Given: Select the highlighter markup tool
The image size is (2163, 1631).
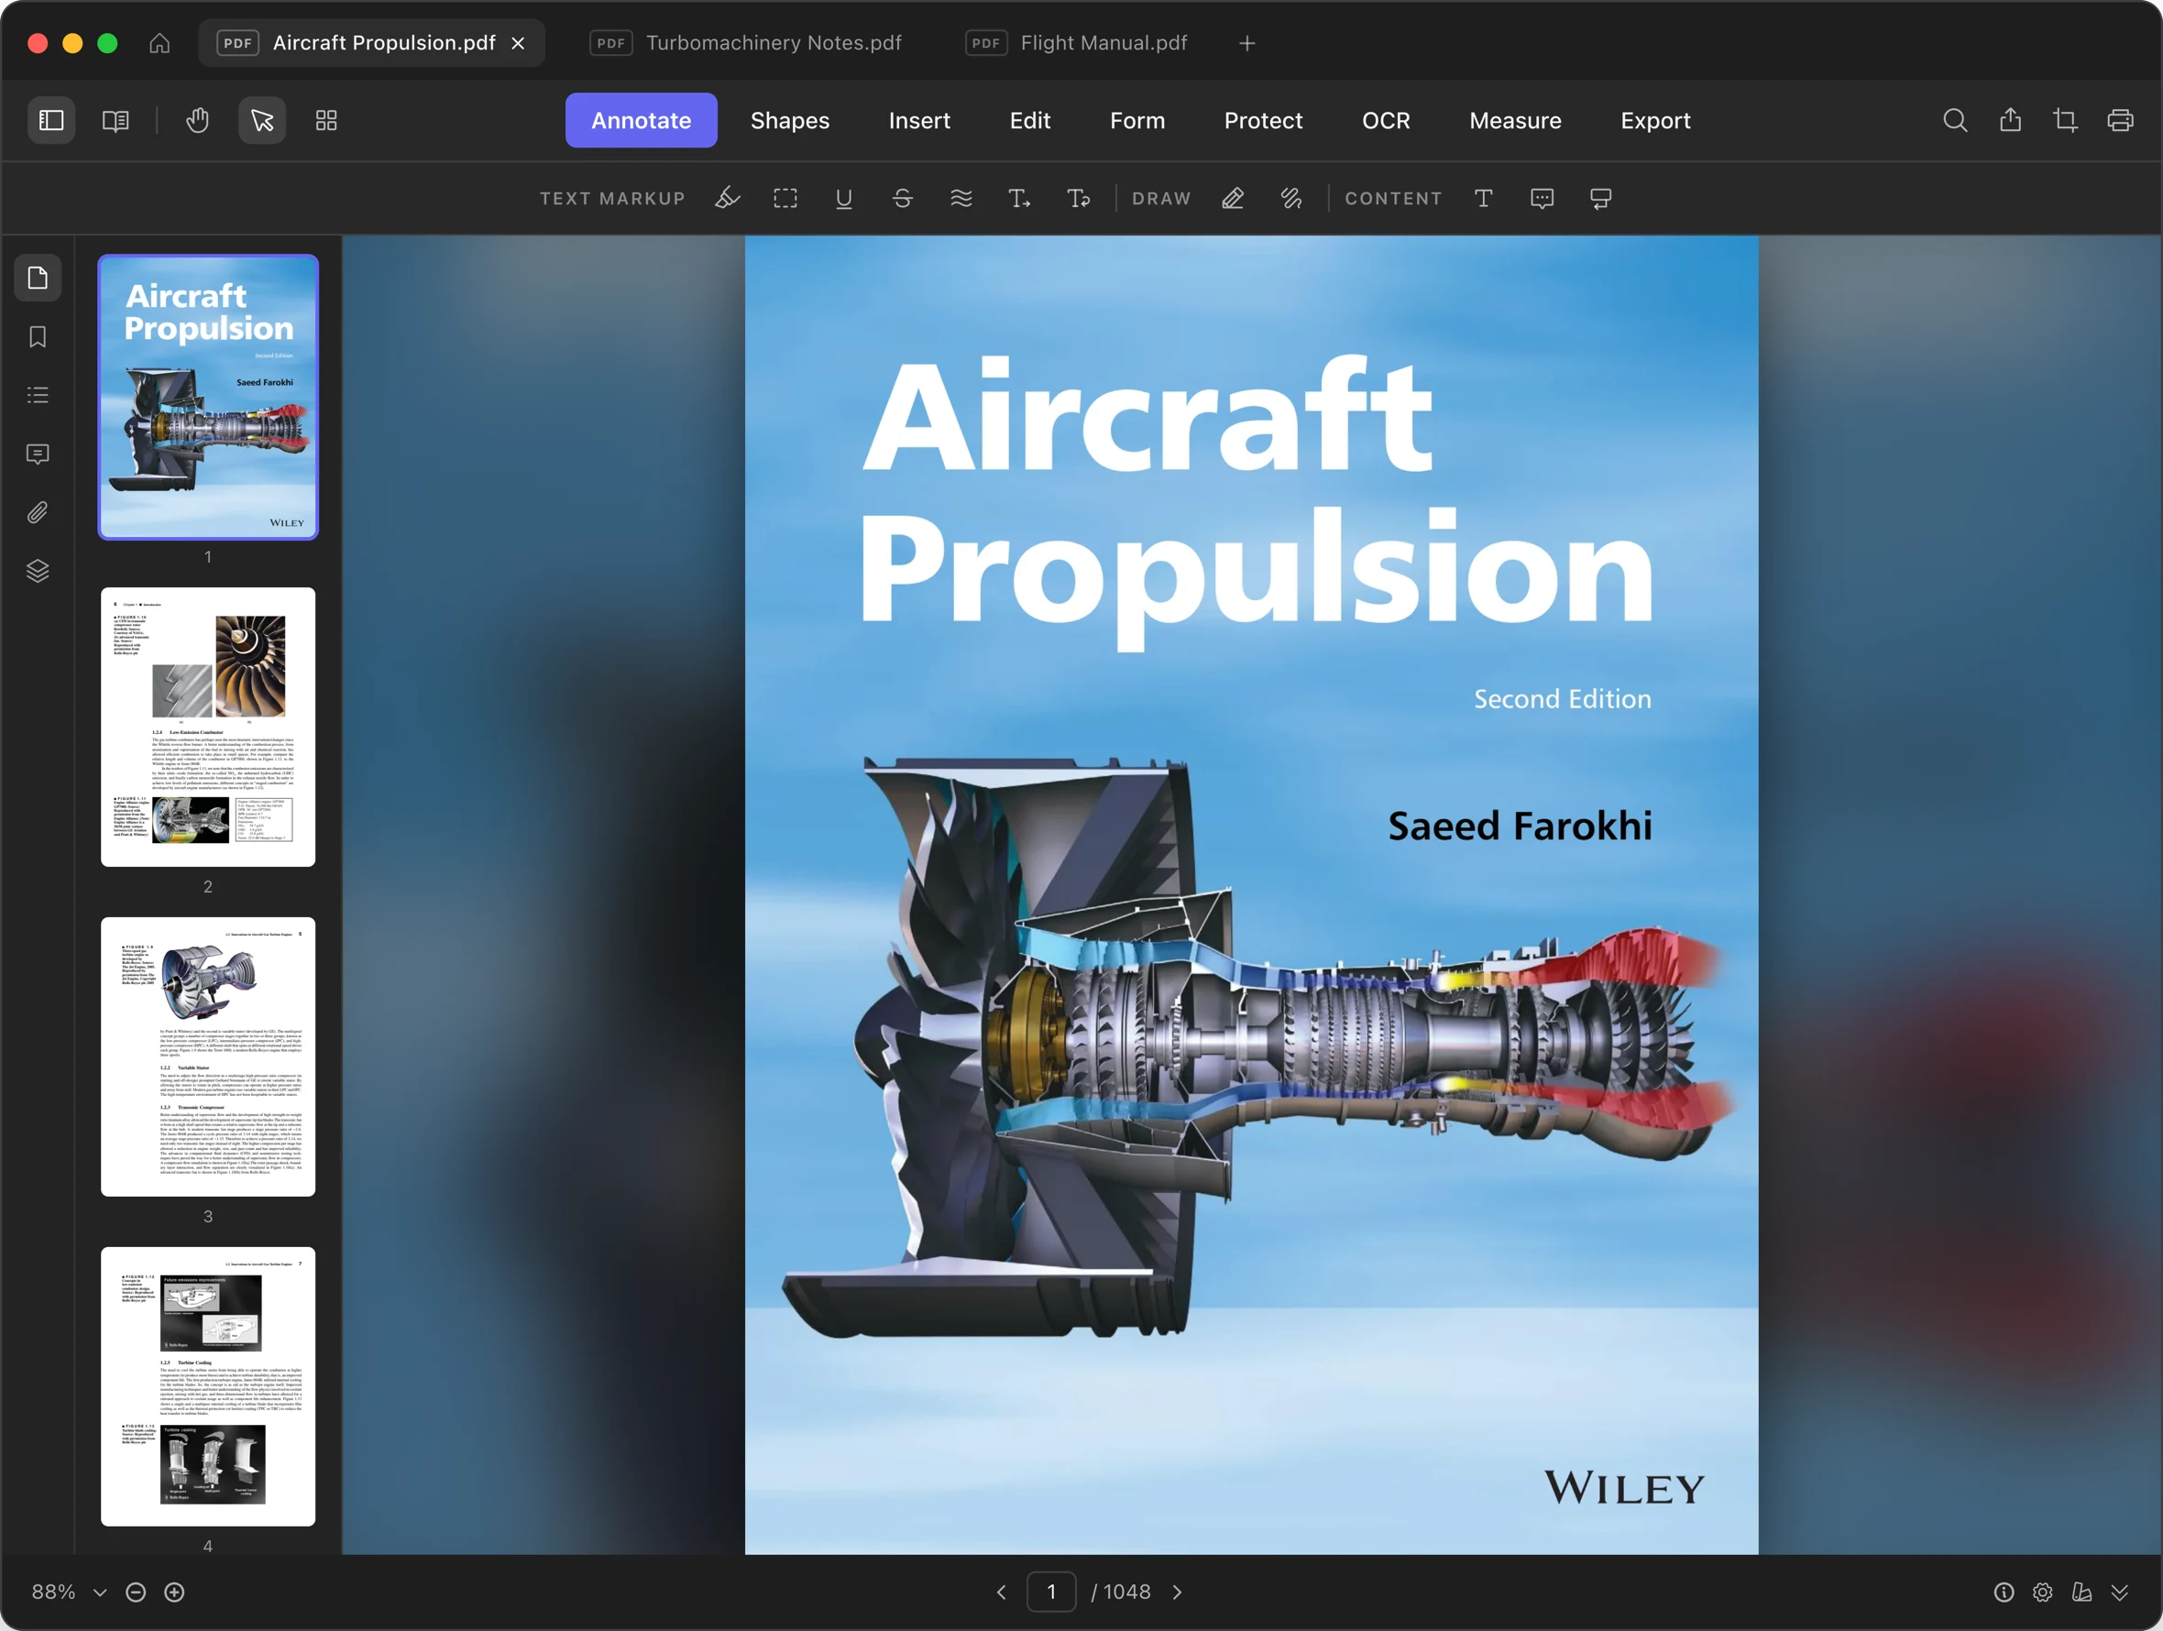Looking at the screenshot, I should click(727, 199).
